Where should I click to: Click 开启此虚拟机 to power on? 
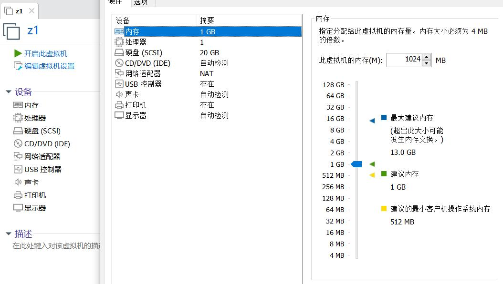click(45, 53)
